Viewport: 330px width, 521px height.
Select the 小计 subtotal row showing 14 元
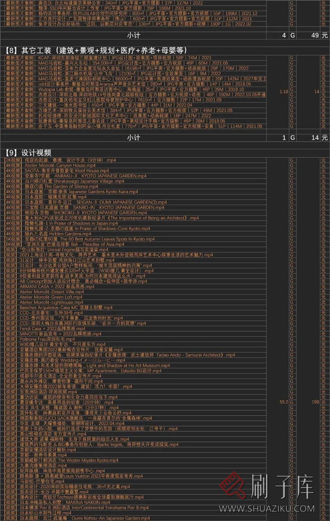click(x=136, y=137)
